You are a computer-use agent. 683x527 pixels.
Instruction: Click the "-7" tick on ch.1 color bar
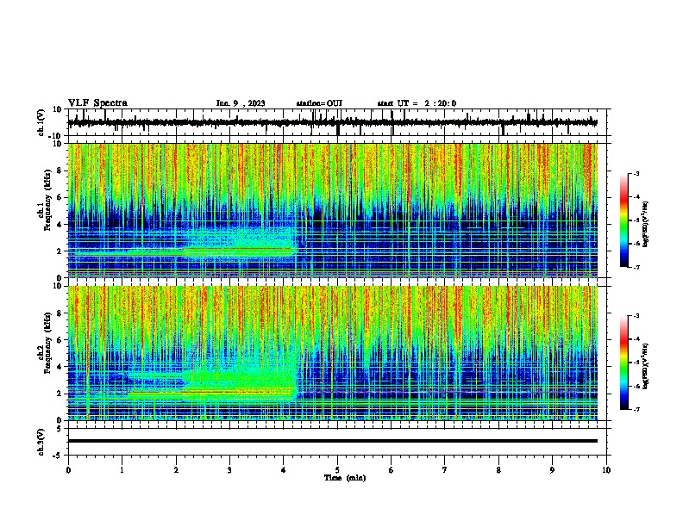636,267
